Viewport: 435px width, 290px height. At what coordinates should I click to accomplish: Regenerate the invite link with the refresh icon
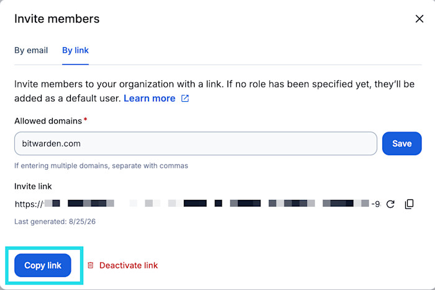click(390, 204)
